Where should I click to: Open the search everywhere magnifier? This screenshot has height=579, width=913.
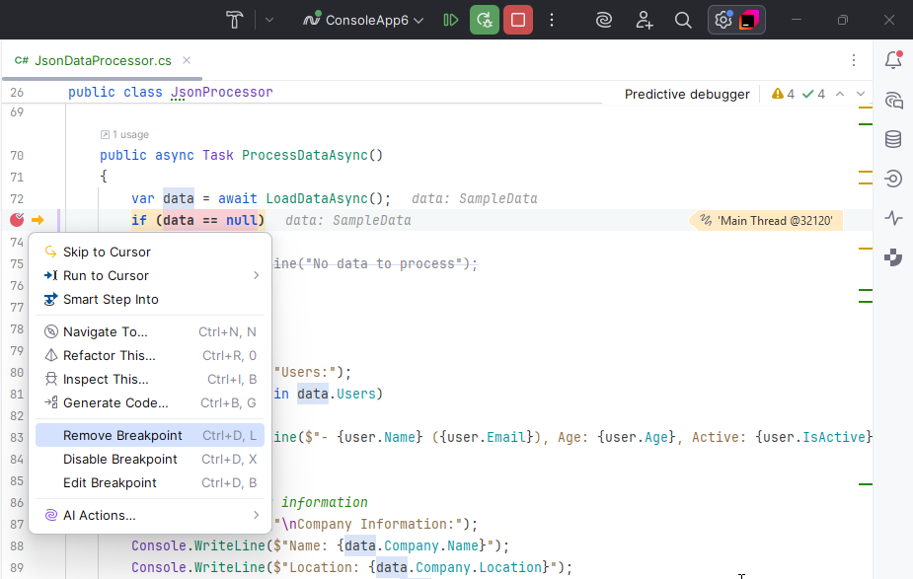684,20
